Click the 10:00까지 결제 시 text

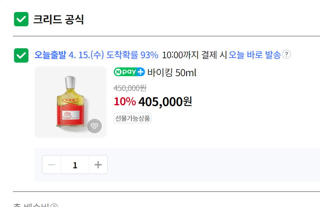[195, 55]
